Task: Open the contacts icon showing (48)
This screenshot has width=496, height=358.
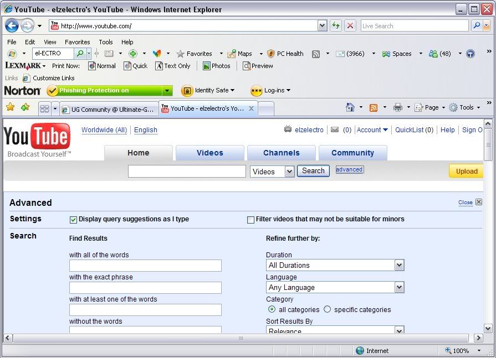Action: [x=440, y=54]
